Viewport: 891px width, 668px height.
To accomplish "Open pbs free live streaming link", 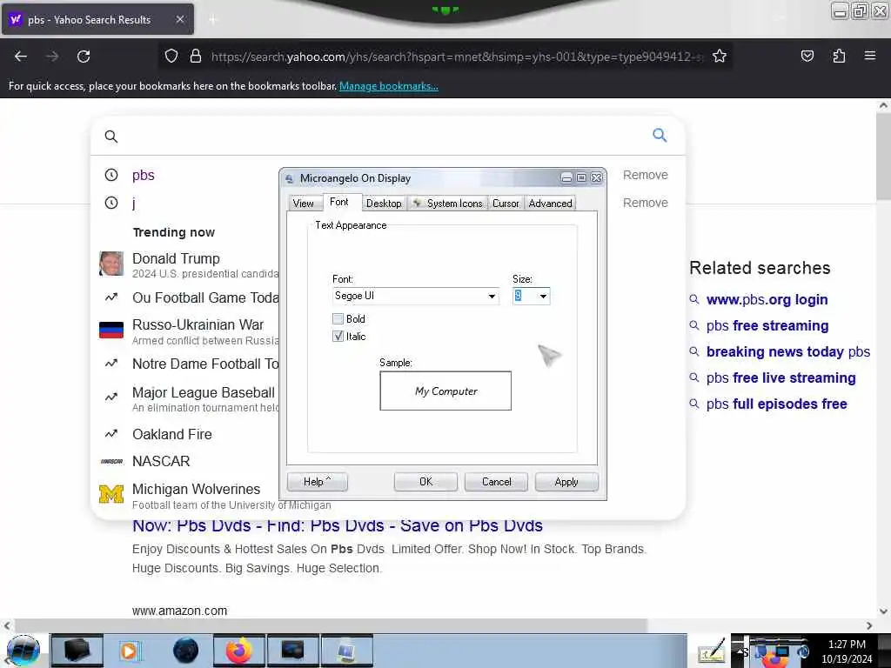I will pos(780,377).
